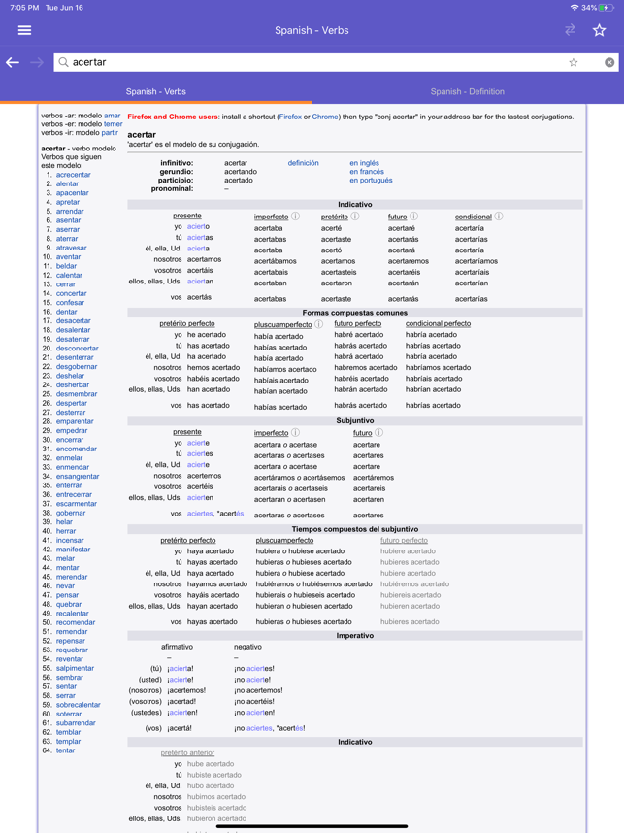Select ensangrentar in the verb list

(78, 476)
